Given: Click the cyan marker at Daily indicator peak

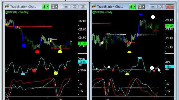Looking at the screenshot, I should pos(140,58).
